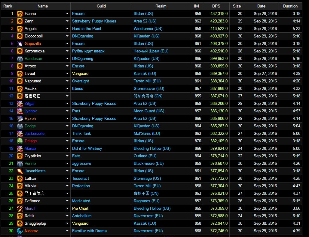Screen dimensions: 309x237
Task: Click the fire icon beside Jasonblasts
Action: [x=20, y=171]
